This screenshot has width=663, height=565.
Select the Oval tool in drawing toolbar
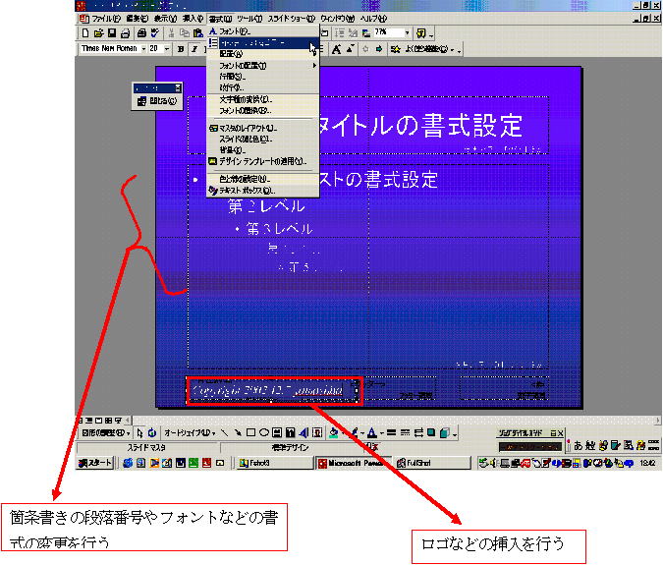tap(263, 432)
